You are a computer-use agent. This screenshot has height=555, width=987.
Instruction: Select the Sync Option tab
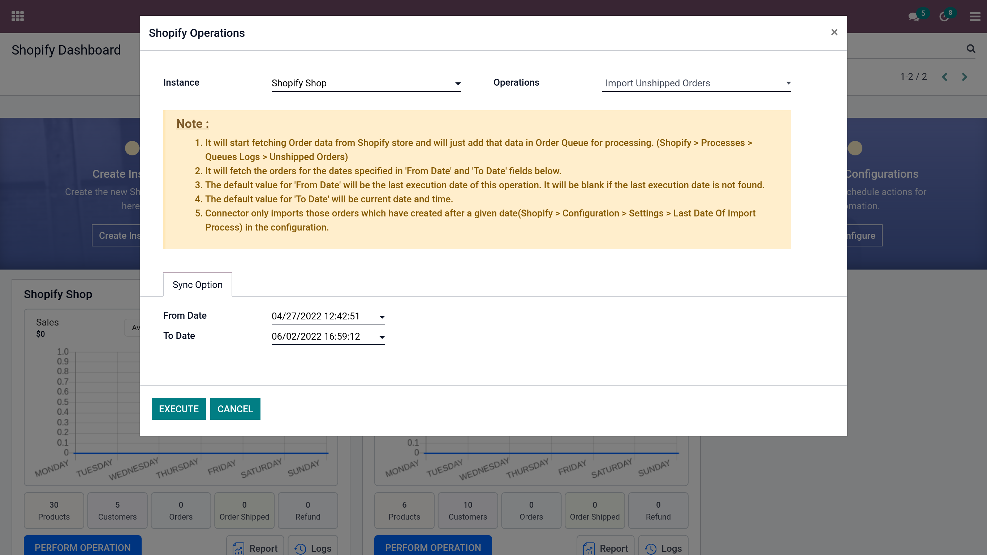(x=198, y=284)
